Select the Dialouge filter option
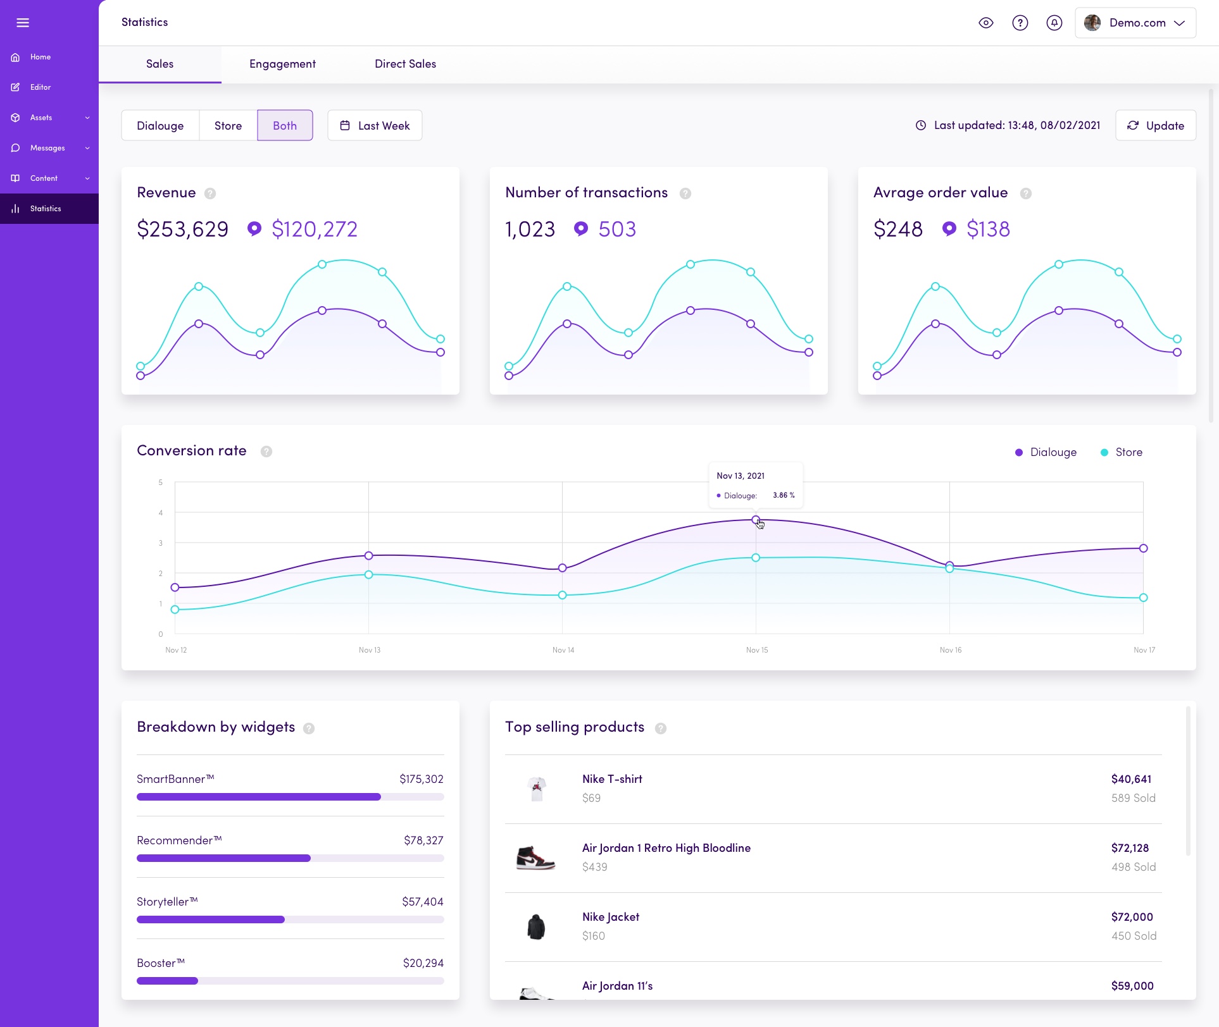 point(160,125)
